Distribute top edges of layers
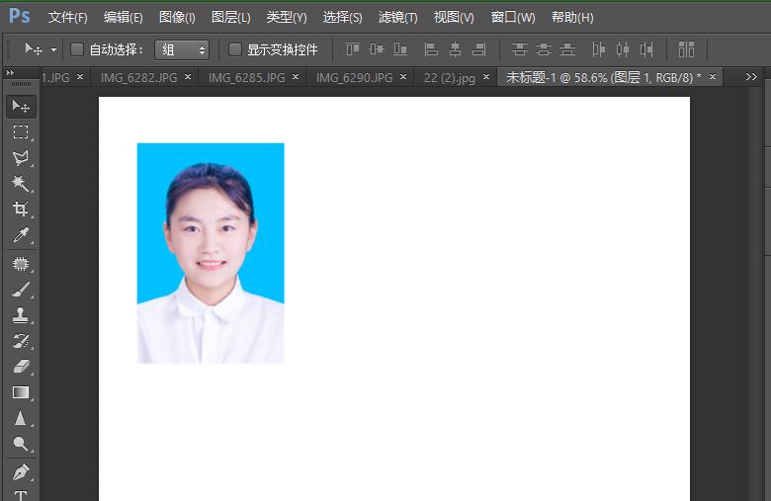Image resolution: width=771 pixels, height=501 pixels. [520, 49]
